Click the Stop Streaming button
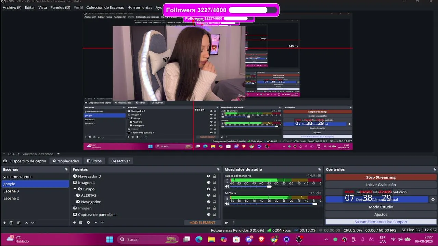The width and height of the screenshot is (438, 246). pos(381,177)
